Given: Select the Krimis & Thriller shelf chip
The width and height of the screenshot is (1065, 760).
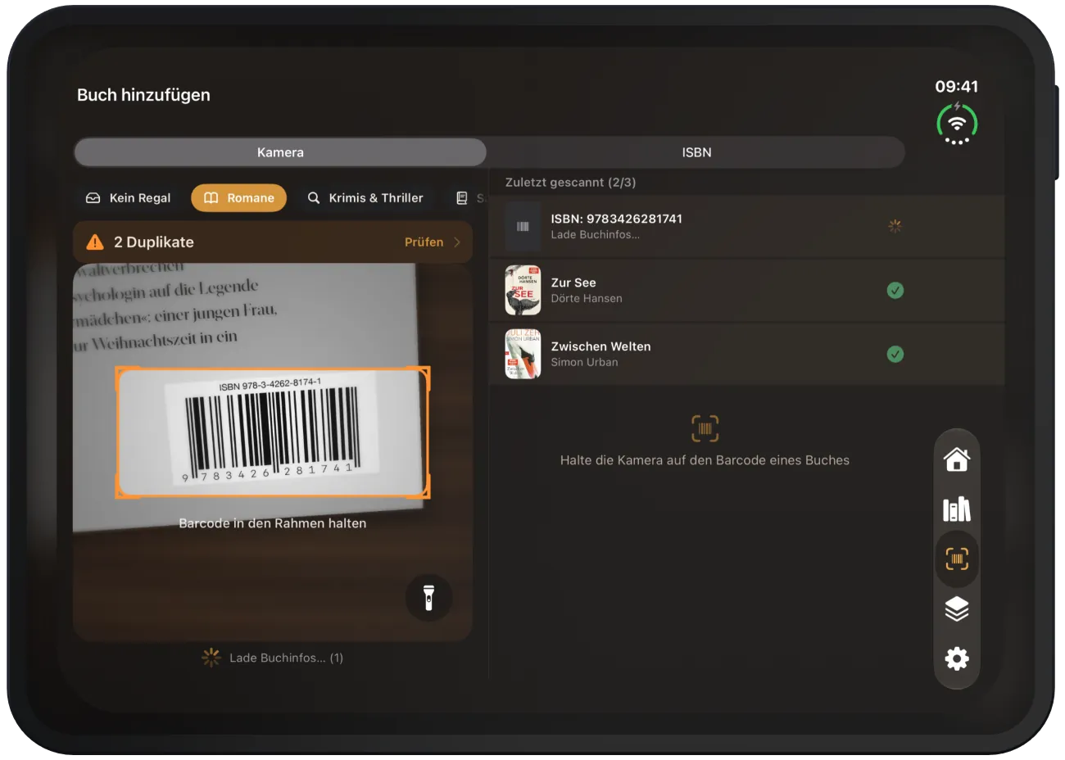Looking at the screenshot, I should [x=365, y=198].
